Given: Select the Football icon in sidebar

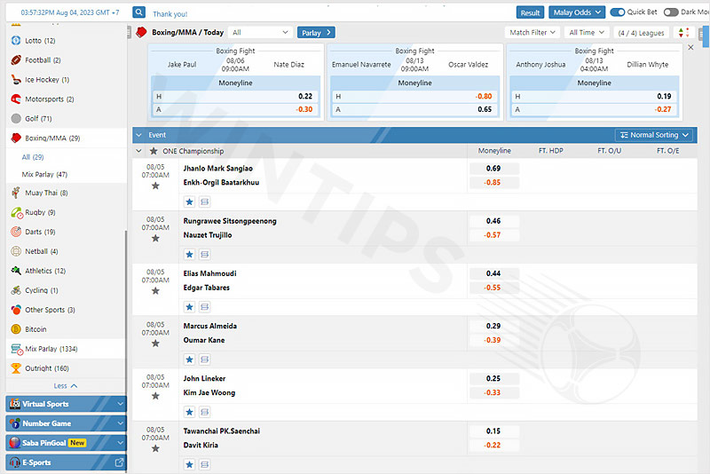Looking at the screenshot, I should (x=16, y=59).
